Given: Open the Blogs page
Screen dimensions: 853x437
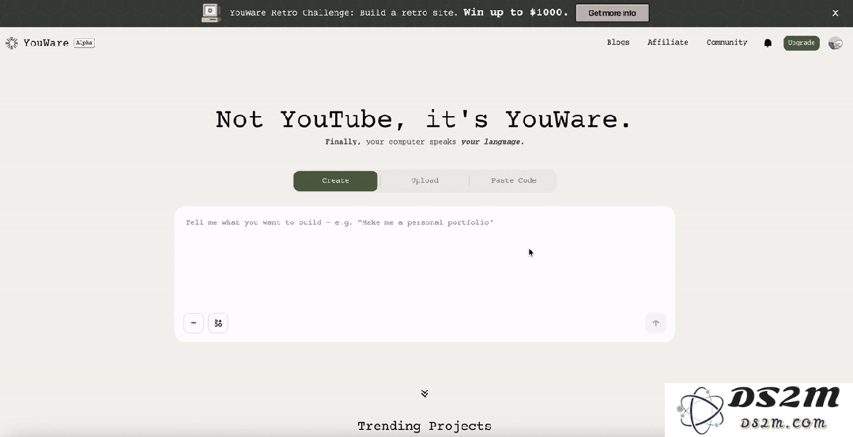Looking at the screenshot, I should 618,43.
